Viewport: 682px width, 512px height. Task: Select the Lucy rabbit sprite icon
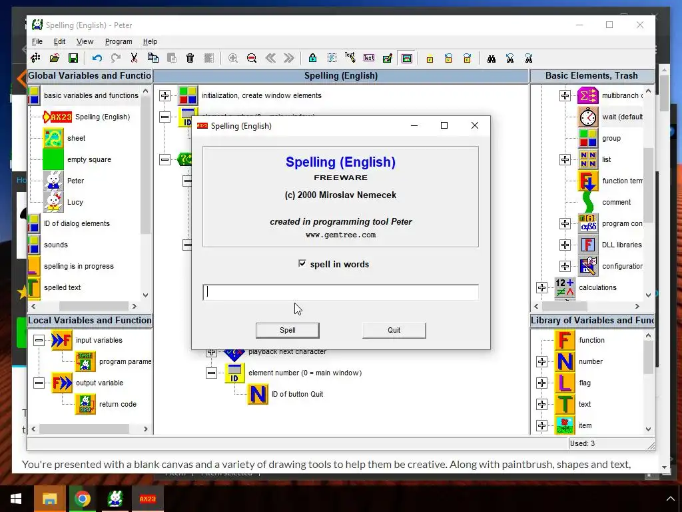[53, 202]
